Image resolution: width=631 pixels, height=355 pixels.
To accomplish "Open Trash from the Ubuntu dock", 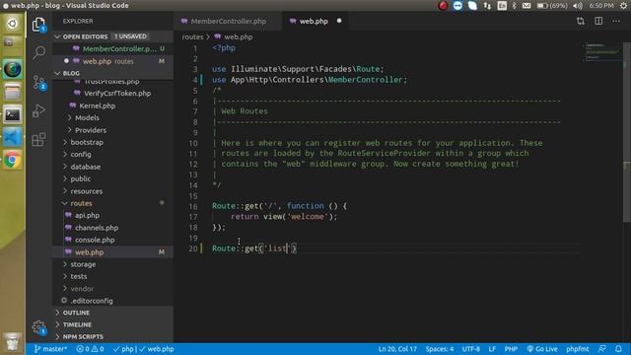I will coord(13,342).
